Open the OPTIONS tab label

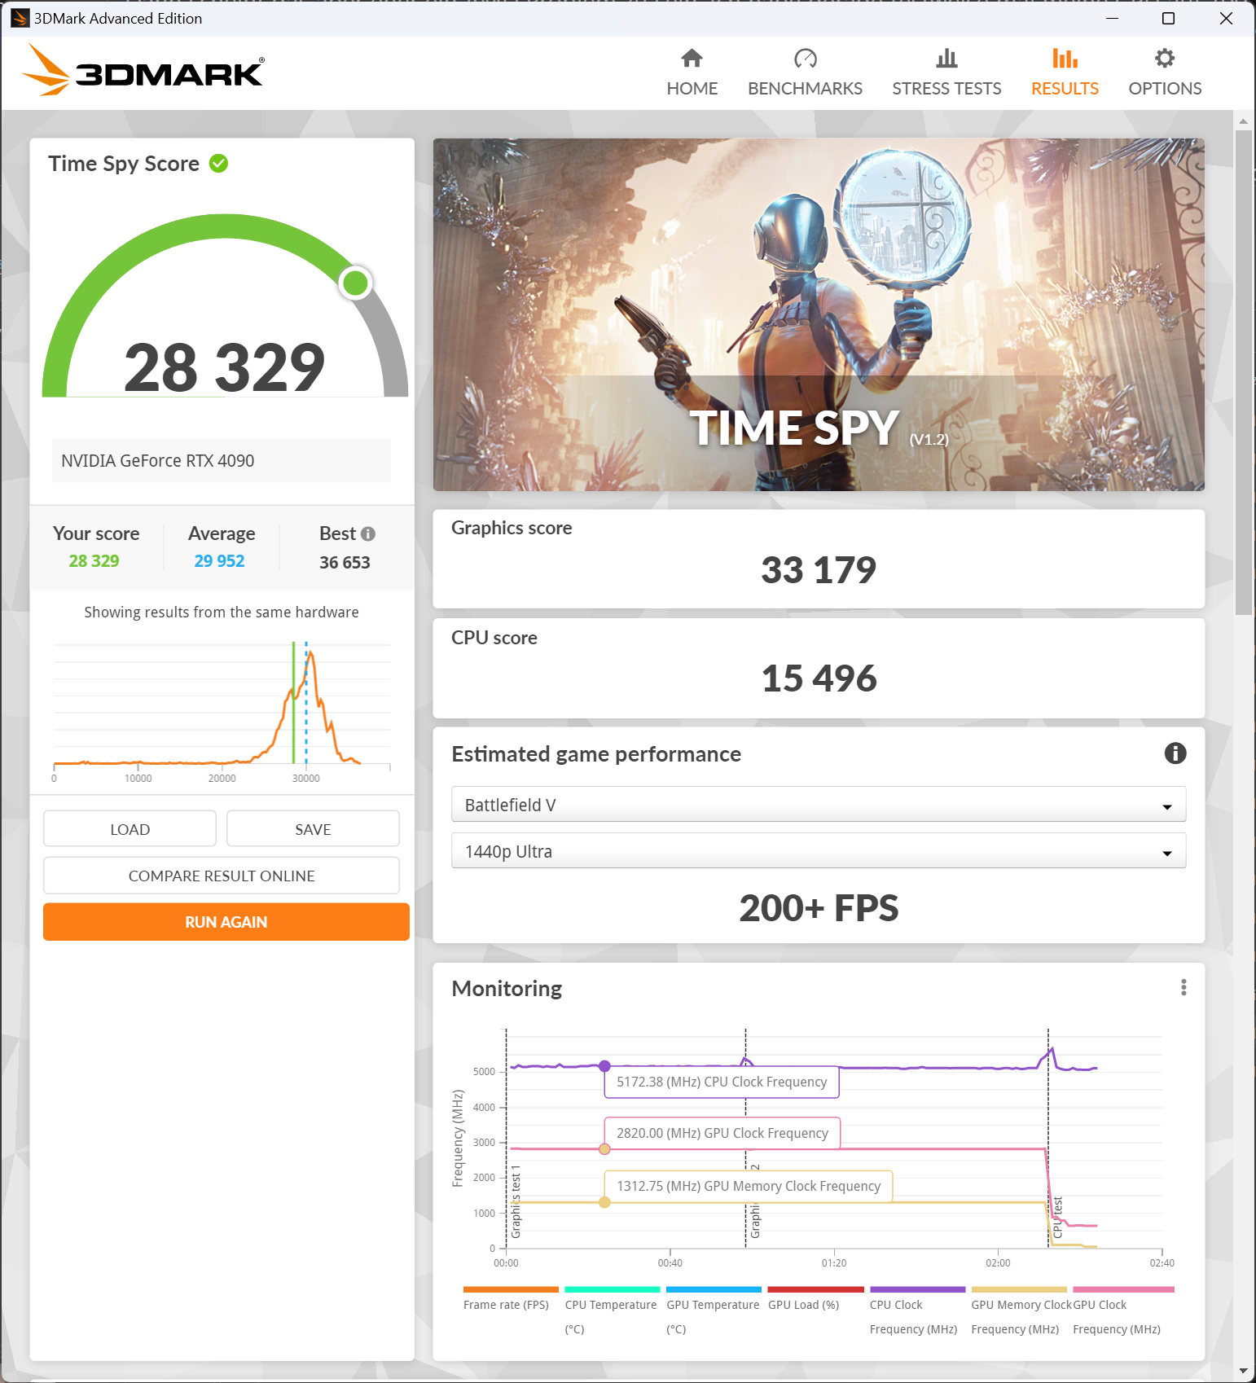pos(1165,88)
